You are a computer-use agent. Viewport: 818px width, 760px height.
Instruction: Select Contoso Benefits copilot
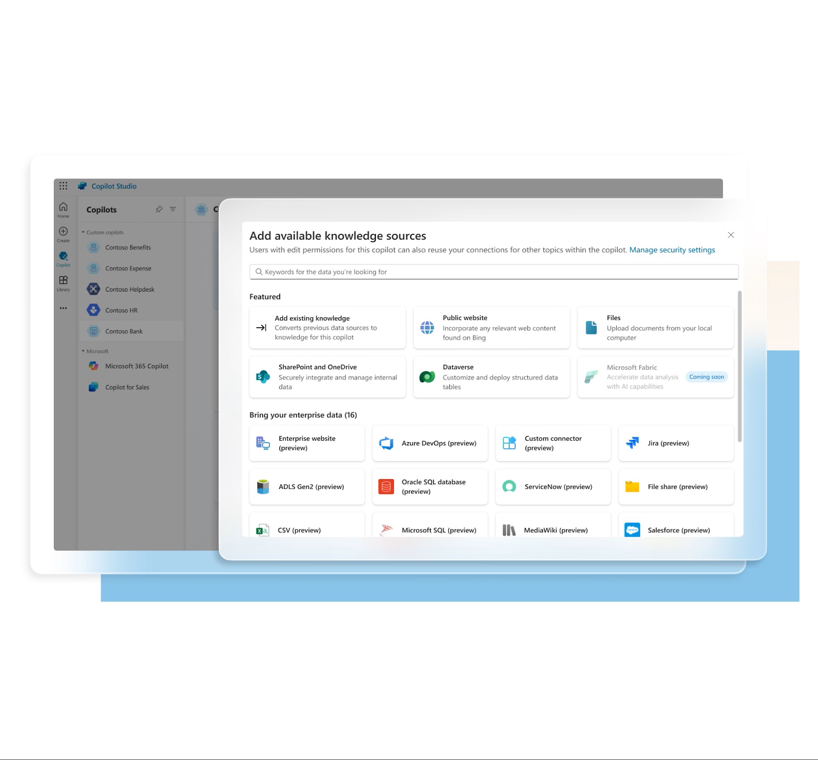coord(132,247)
